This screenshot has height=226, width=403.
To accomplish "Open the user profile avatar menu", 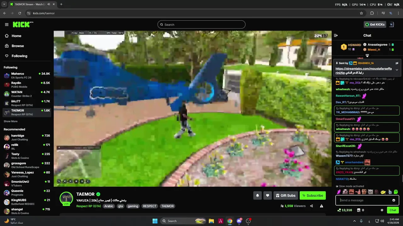I will 391,24.
